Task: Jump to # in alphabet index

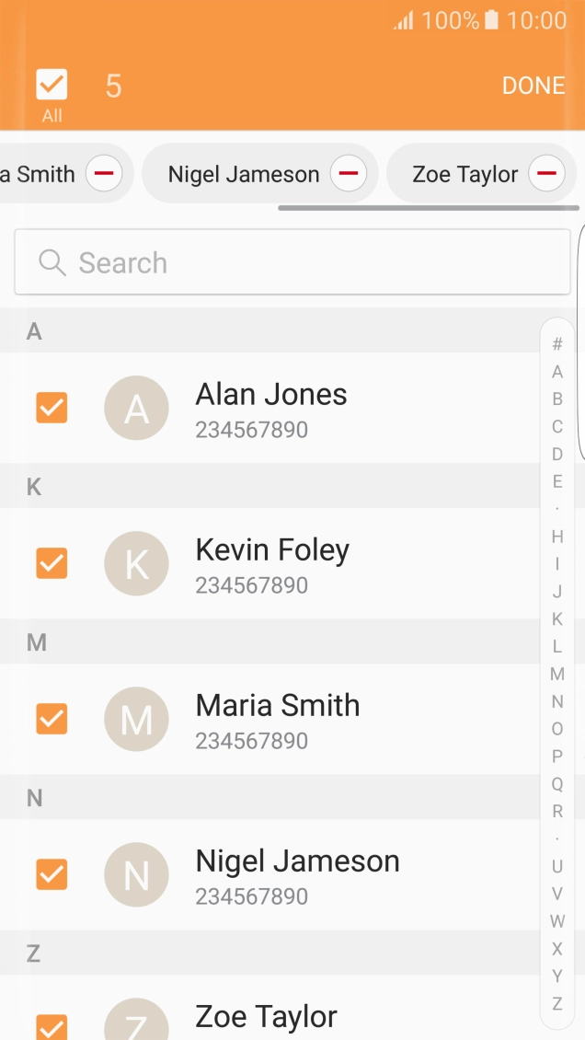Action: tap(556, 344)
